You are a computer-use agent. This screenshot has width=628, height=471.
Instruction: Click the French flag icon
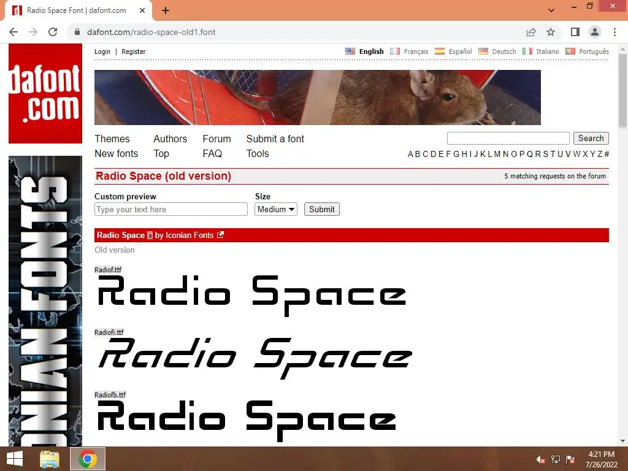395,52
